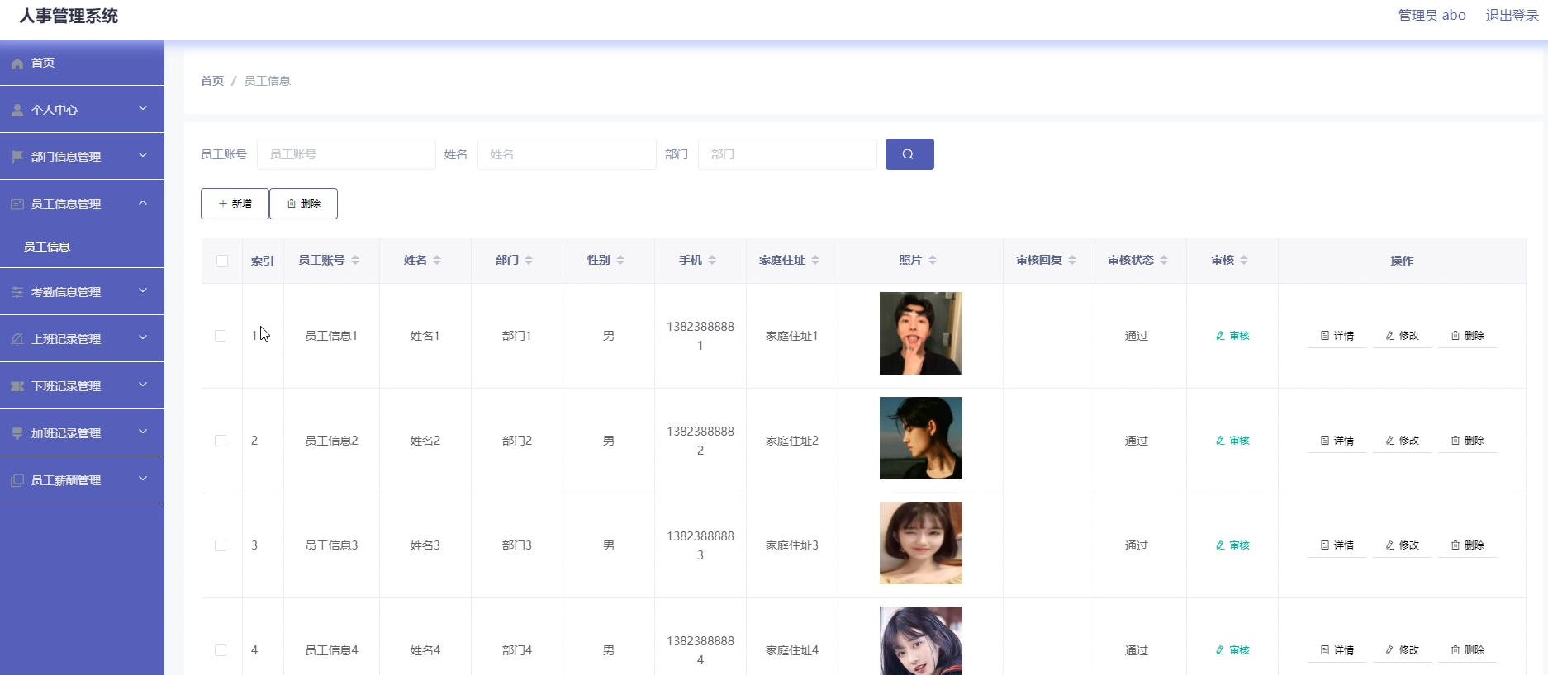Click green 审核 for 员工信息4
This screenshot has width=1548, height=675.
click(1232, 650)
